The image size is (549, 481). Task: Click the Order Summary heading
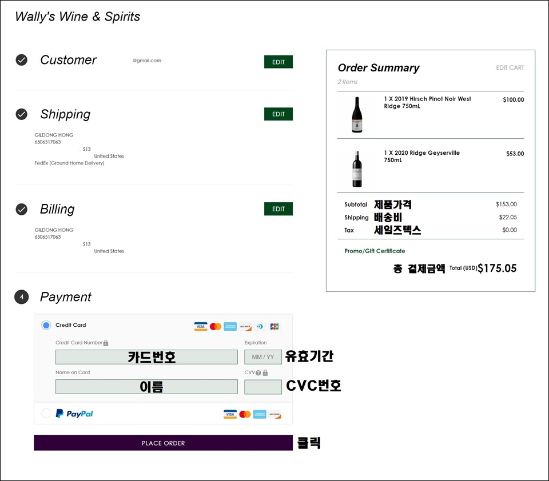(379, 67)
